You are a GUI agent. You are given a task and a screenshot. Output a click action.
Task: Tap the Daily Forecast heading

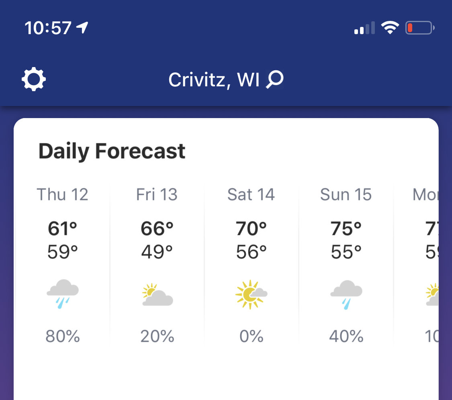tap(112, 151)
